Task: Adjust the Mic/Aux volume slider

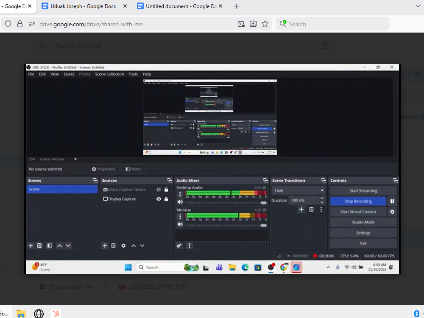Action: pyautogui.click(x=226, y=225)
